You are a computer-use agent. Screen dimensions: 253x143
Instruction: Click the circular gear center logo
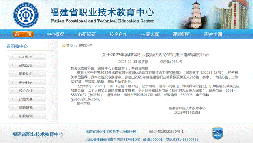point(26,15)
